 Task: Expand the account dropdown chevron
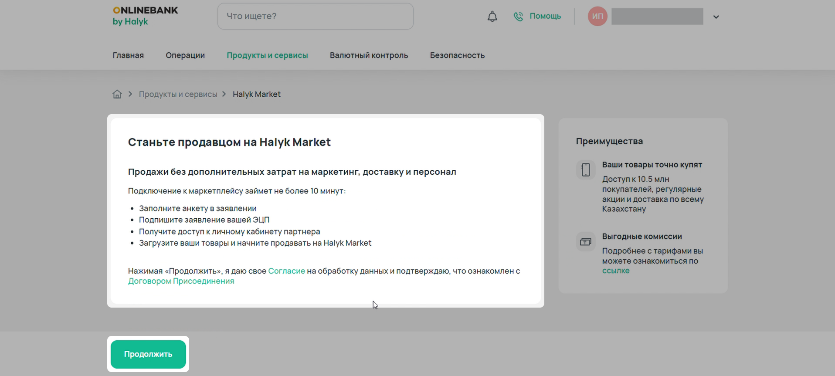click(716, 17)
